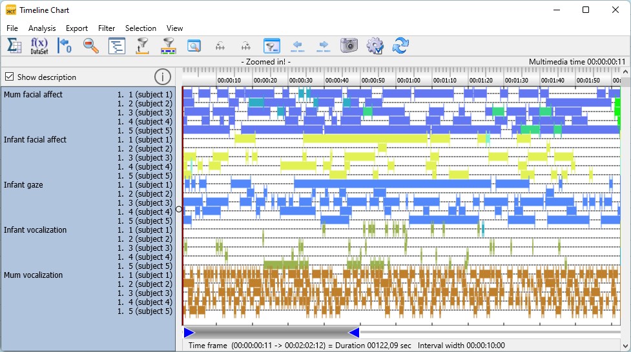Click the blue left arrow step icon
Viewport: 631px width, 352px height.
297,46
